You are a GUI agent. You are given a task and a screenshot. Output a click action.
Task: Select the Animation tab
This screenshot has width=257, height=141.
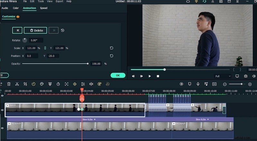click(x=30, y=8)
